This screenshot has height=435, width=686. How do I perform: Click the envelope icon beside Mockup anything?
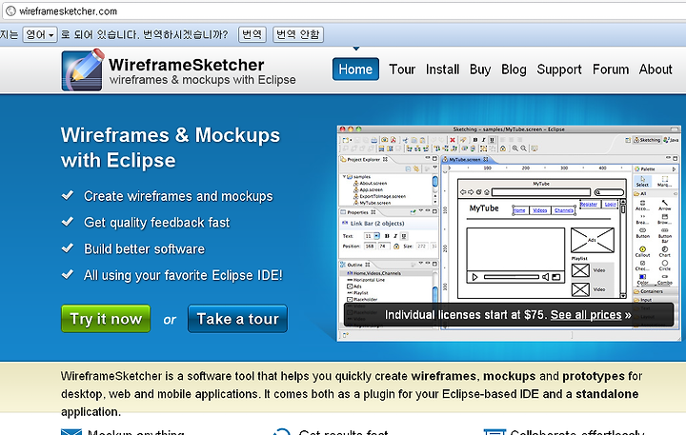pos(71,432)
